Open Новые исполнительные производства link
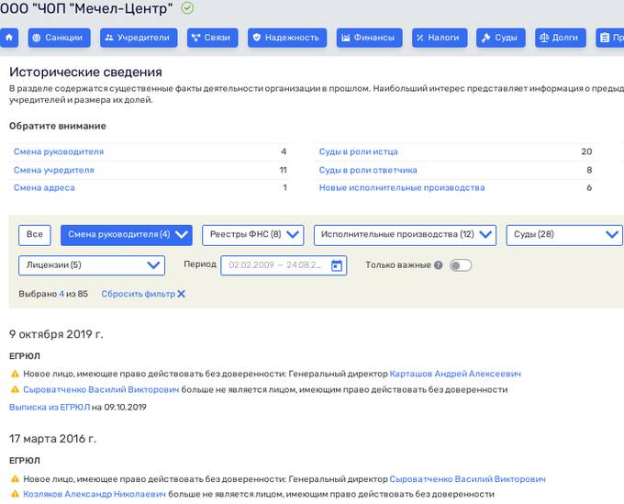Screen dimensions: 624x504 (x=402, y=187)
